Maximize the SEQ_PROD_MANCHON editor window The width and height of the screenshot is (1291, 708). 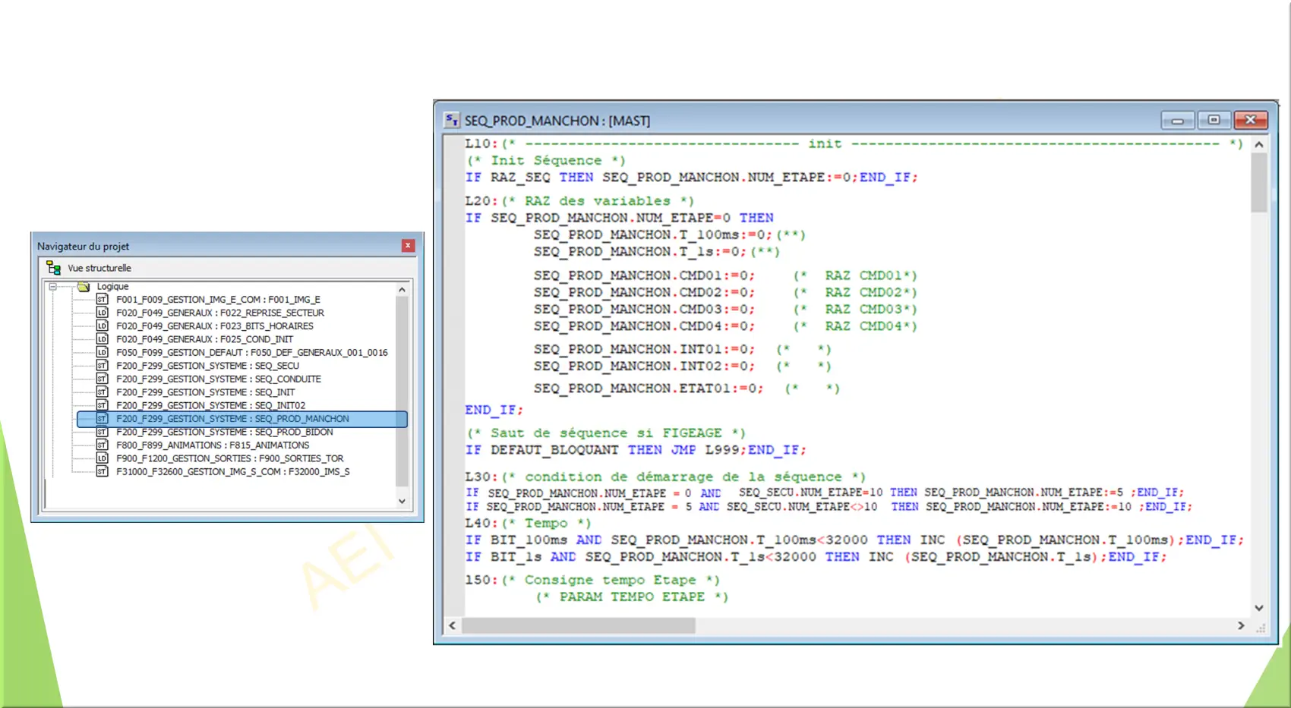tap(1214, 120)
